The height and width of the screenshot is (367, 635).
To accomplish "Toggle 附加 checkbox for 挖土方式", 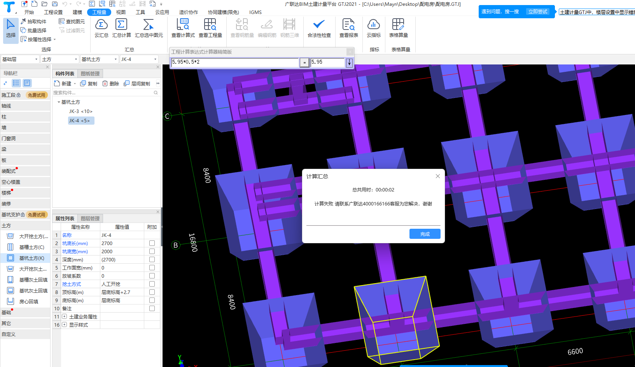I will [x=152, y=284].
